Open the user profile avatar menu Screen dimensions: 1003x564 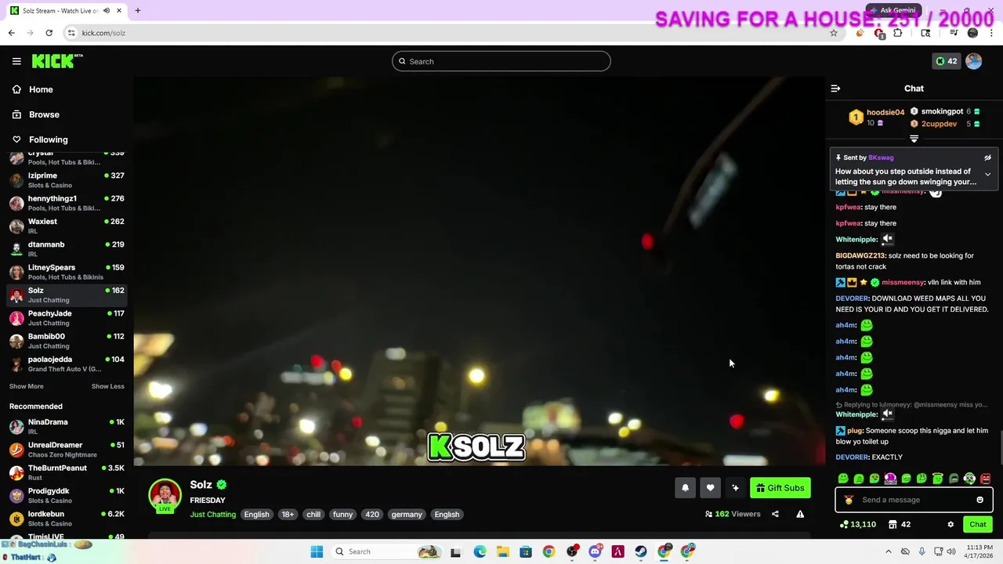tap(973, 61)
